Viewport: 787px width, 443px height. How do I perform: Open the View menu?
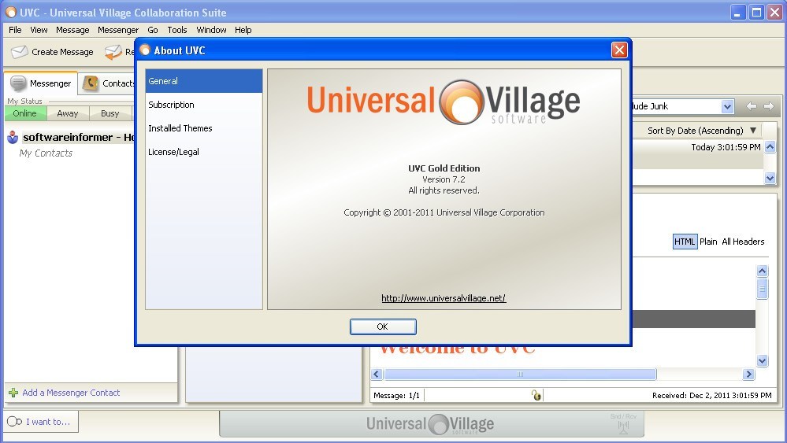coord(39,30)
